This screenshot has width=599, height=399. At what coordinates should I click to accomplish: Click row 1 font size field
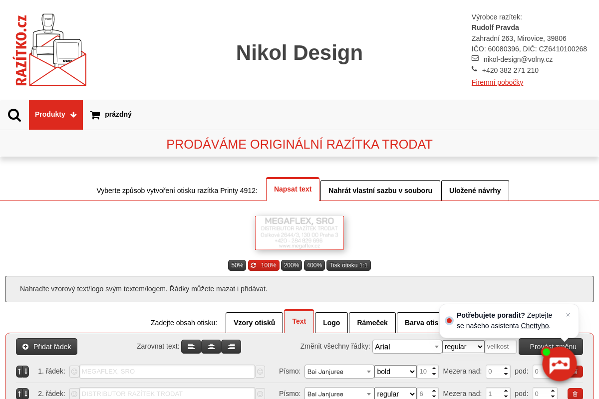(428, 372)
